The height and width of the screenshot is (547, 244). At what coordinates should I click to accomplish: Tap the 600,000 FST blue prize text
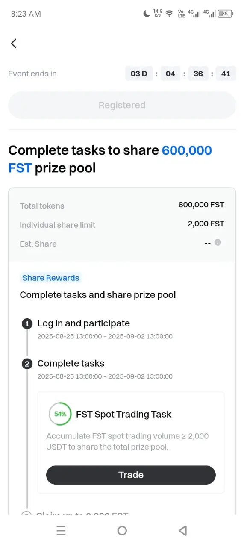tap(110, 159)
